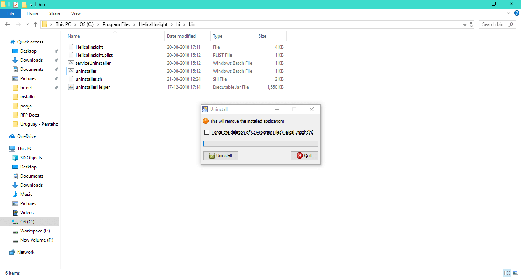The image size is (521, 277).
Task: Navigate to hi folder in breadcrumb
Action: click(x=178, y=24)
